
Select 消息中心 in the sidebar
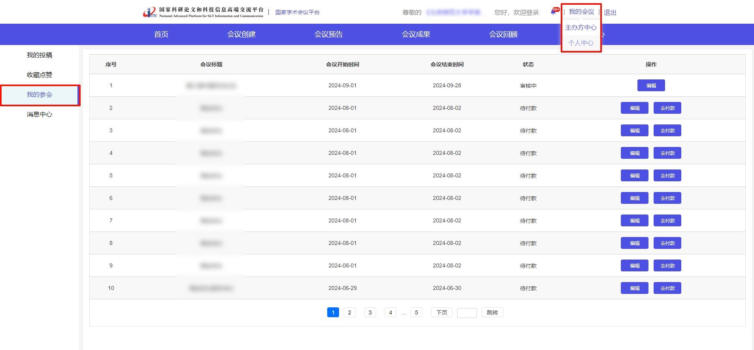pyautogui.click(x=40, y=115)
